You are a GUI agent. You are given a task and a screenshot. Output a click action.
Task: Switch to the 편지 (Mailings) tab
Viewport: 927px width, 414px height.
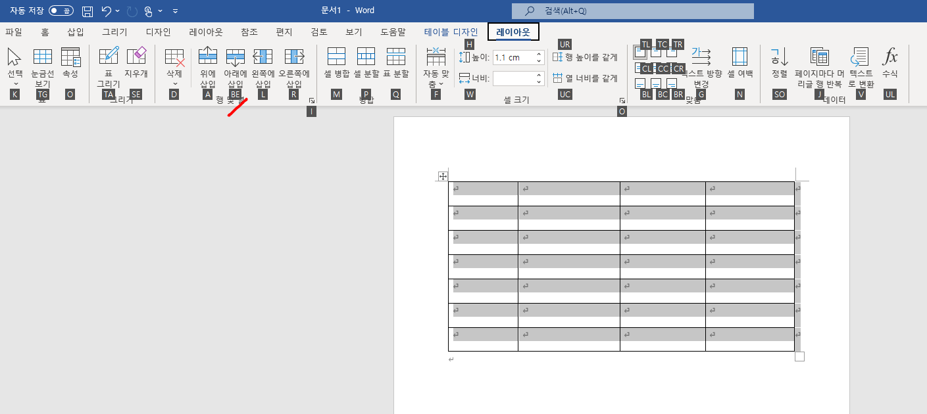tap(284, 32)
